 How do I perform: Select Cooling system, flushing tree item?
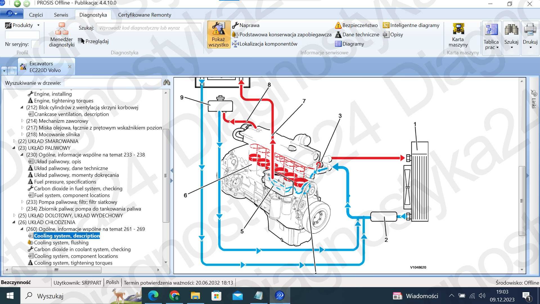(61, 242)
